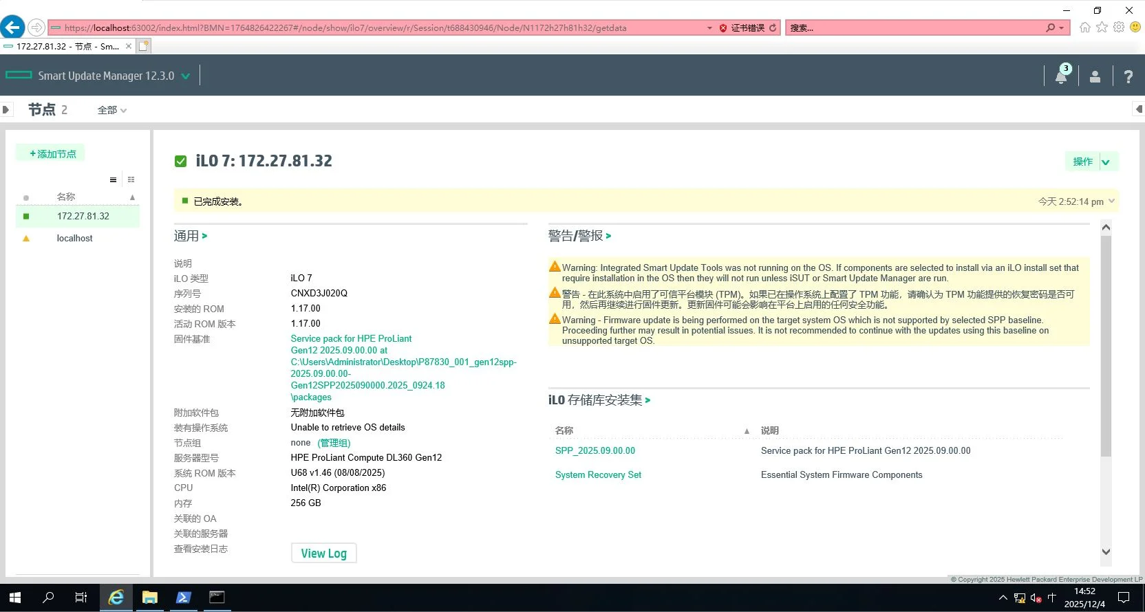Switch the node list to list view
1145x612 pixels.
click(113, 180)
